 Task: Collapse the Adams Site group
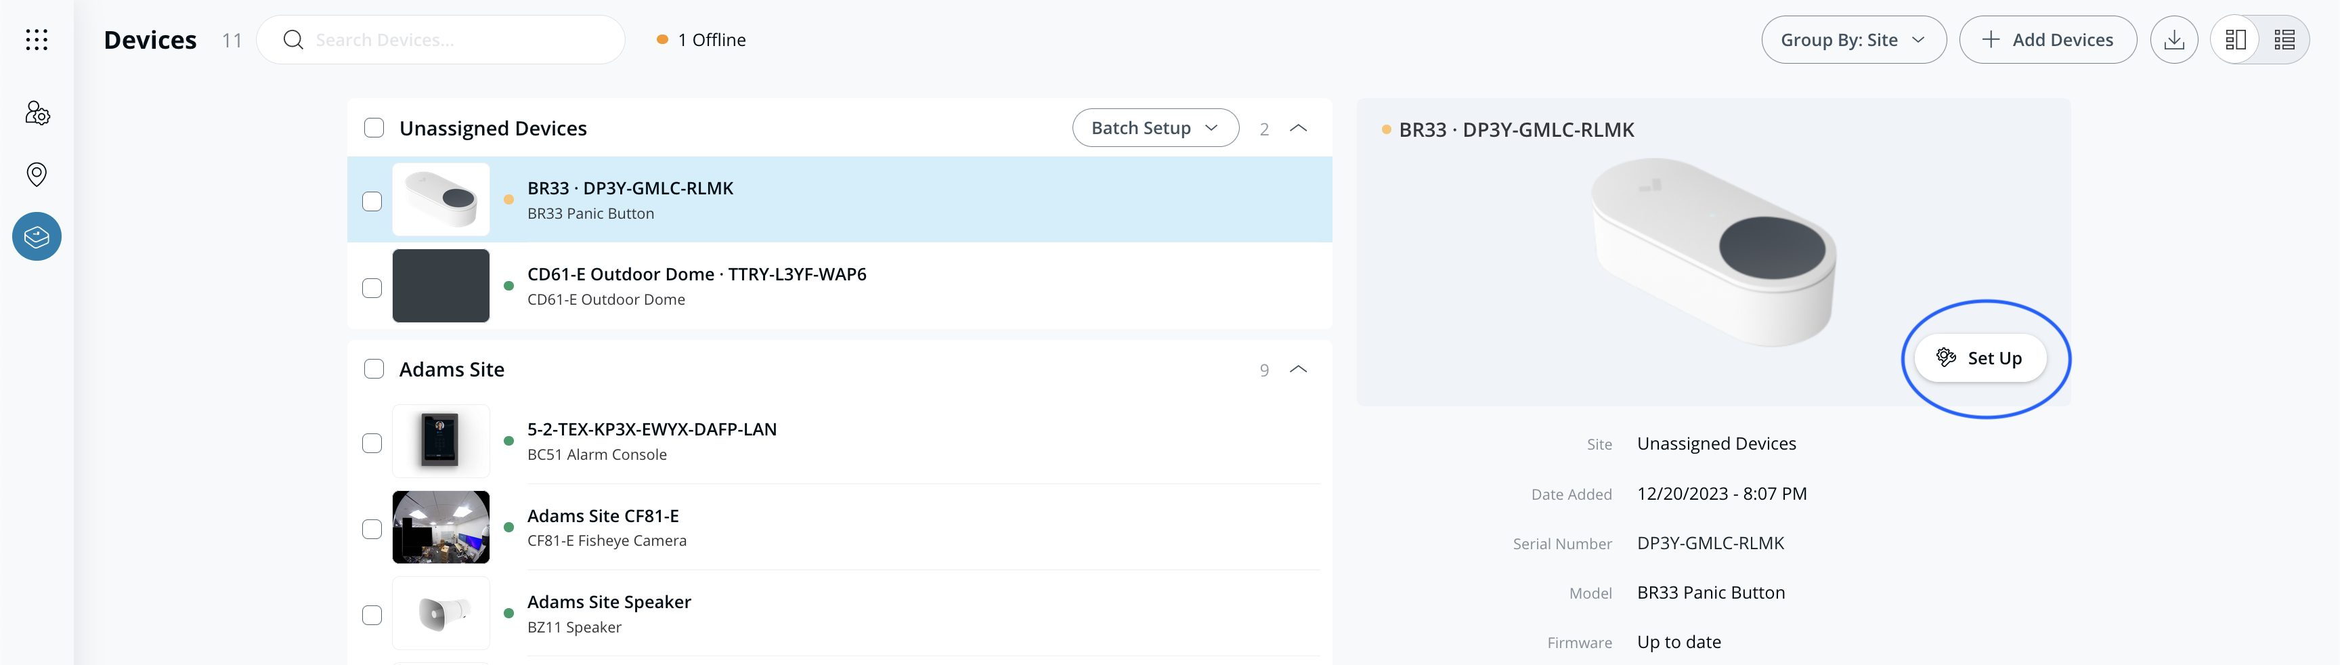[1298, 370]
